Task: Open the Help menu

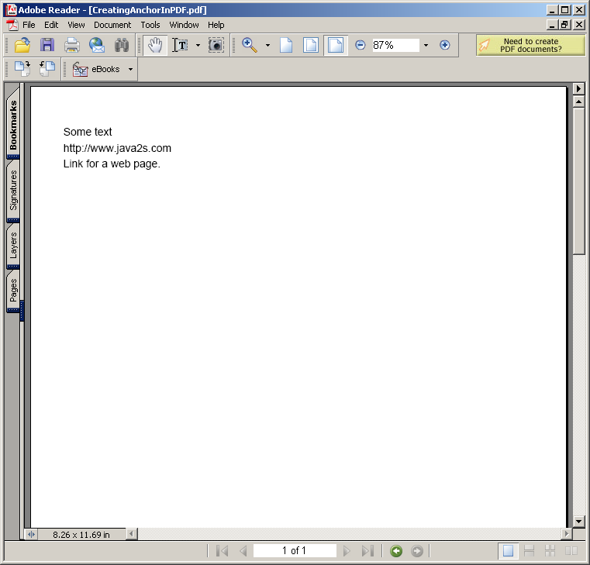Action: (x=216, y=25)
